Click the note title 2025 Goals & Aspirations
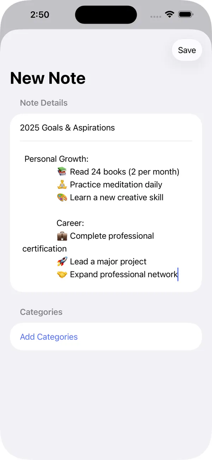 (67, 128)
